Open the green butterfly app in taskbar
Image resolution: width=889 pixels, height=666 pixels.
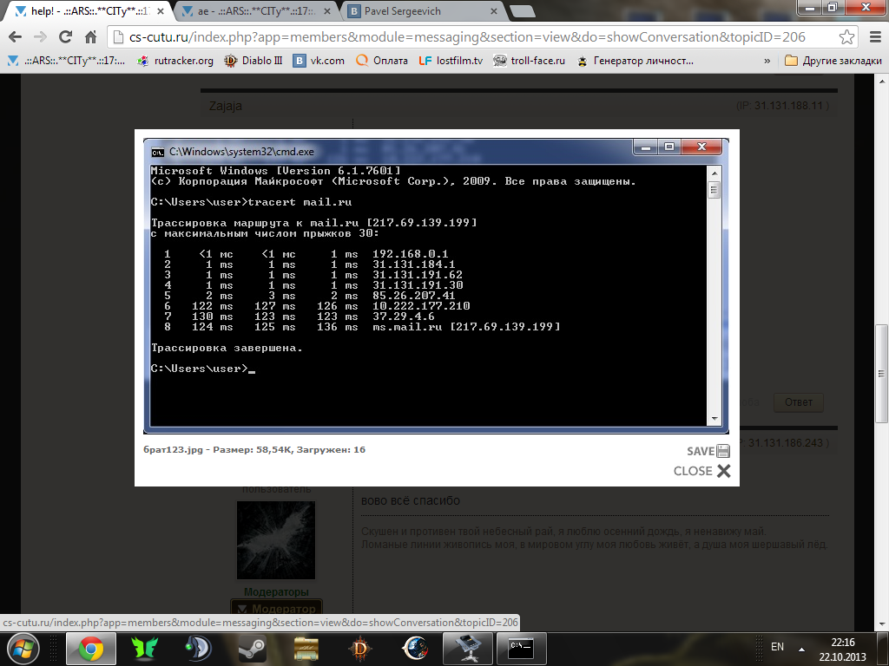click(x=145, y=649)
